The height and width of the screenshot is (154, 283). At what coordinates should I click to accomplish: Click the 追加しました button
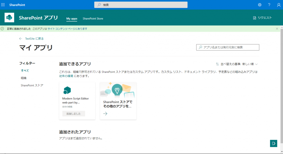[74, 114]
